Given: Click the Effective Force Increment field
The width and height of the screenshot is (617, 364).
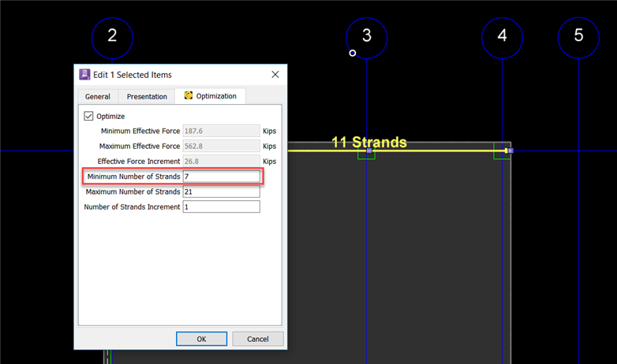Looking at the screenshot, I should (221, 162).
